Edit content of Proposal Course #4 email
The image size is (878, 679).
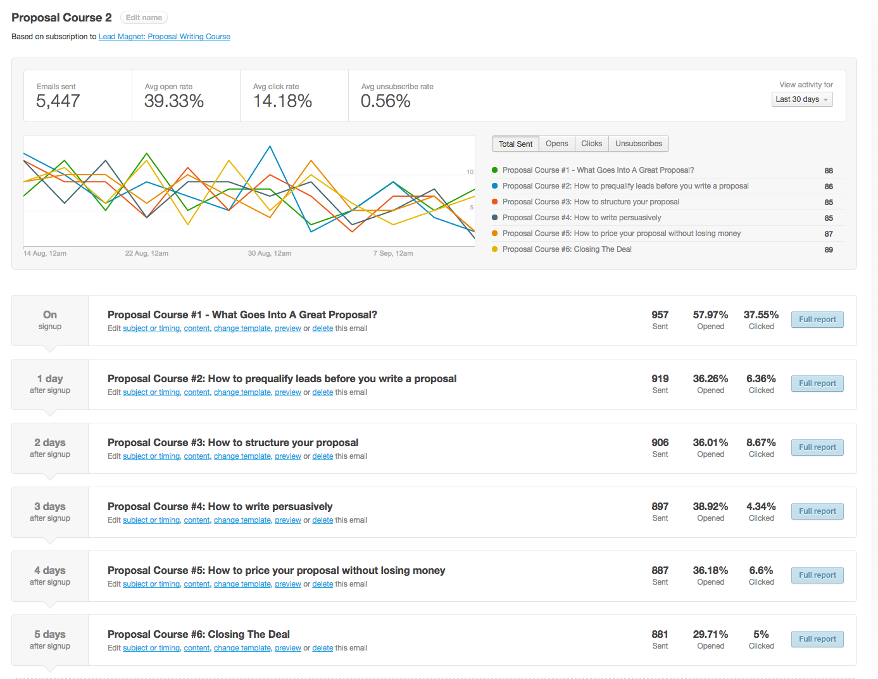click(196, 520)
